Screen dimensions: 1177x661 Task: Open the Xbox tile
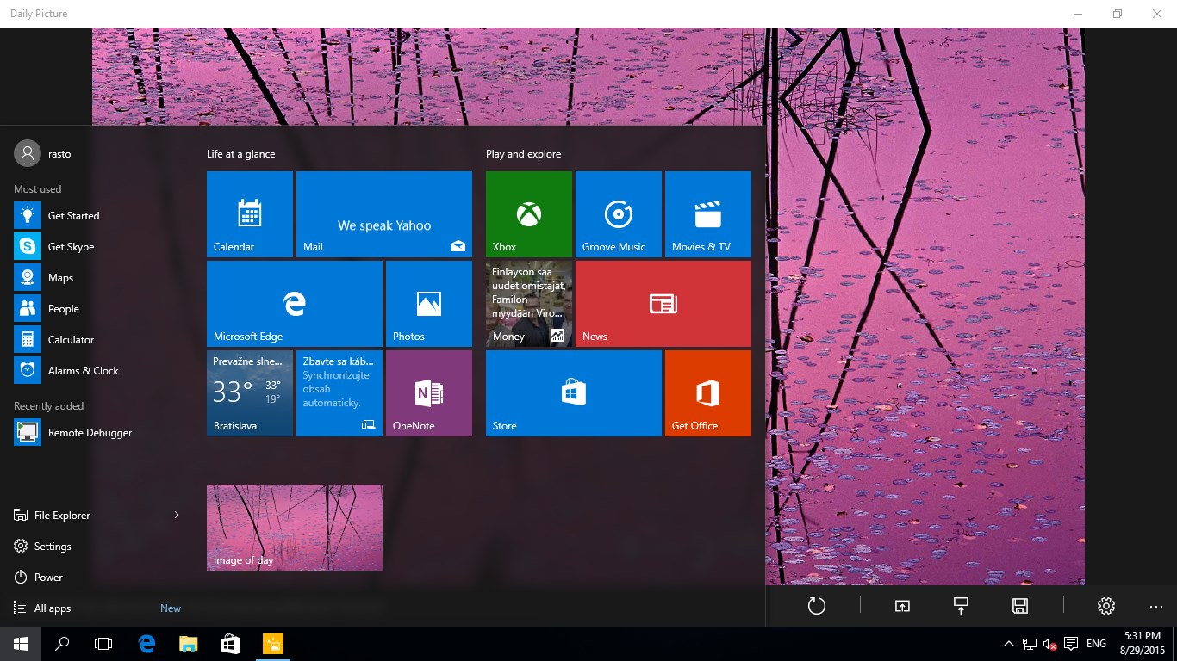pos(528,214)
